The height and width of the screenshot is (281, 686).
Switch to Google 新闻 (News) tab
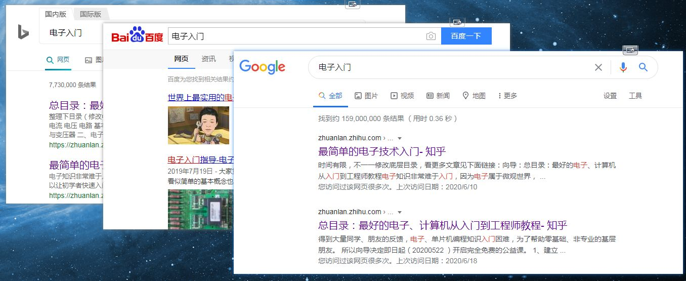[x=438, y=96]
